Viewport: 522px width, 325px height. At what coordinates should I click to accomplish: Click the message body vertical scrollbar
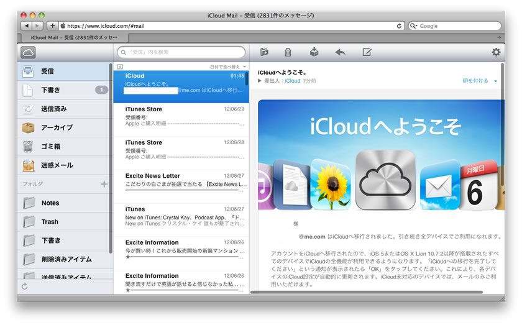click(x=502, y=124)
